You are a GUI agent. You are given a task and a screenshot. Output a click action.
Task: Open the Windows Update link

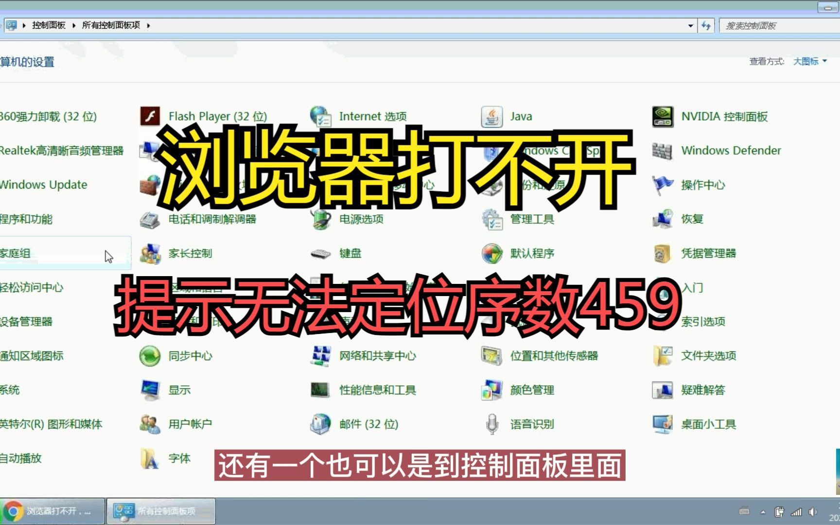(44, 185)
